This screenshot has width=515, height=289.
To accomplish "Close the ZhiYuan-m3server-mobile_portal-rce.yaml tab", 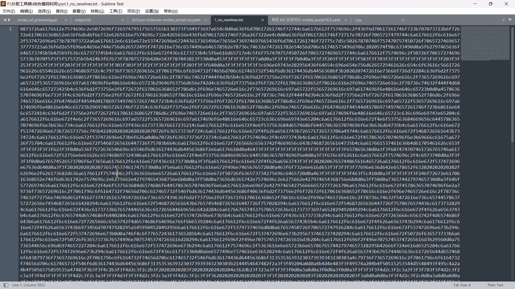I will tap(206, 20).
